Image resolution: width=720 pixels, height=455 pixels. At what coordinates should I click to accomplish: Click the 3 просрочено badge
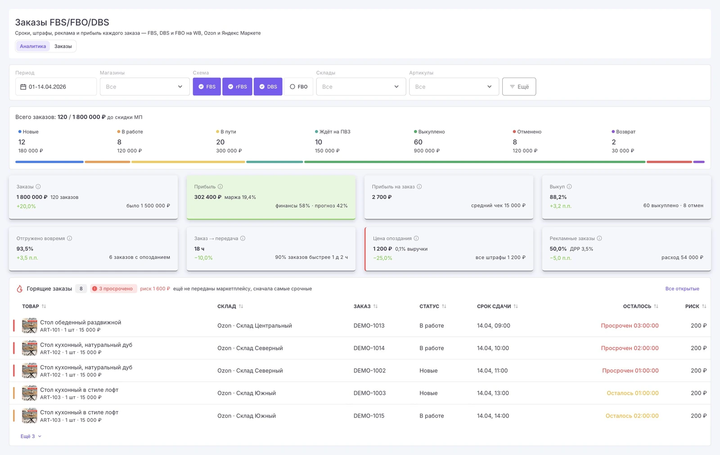point(113,289)
